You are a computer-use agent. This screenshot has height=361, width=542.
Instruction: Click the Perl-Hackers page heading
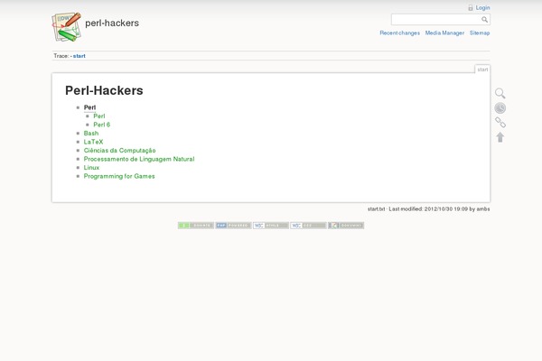tap(104, 90)
